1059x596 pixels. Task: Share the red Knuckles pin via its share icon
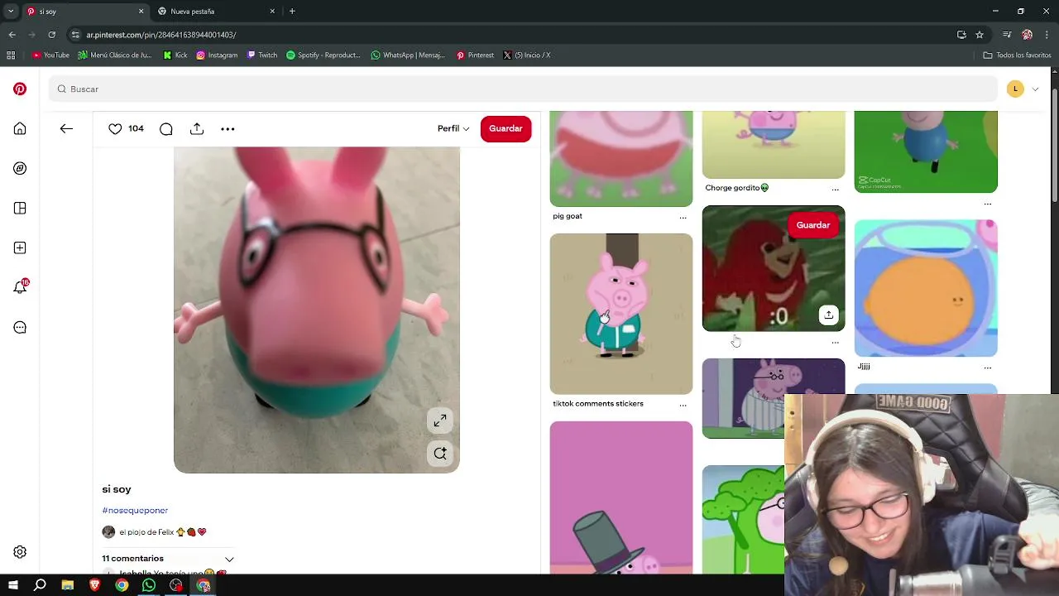point(828,315)
